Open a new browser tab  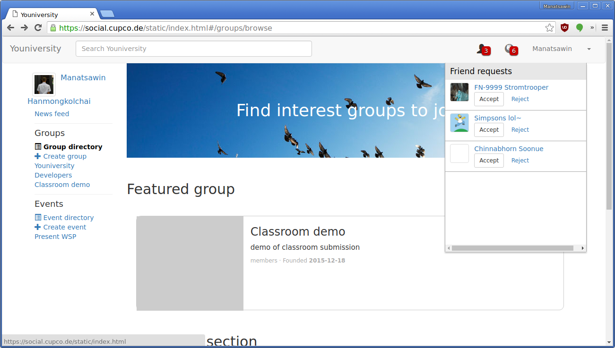pyautogui.click(x=107, y=14)
